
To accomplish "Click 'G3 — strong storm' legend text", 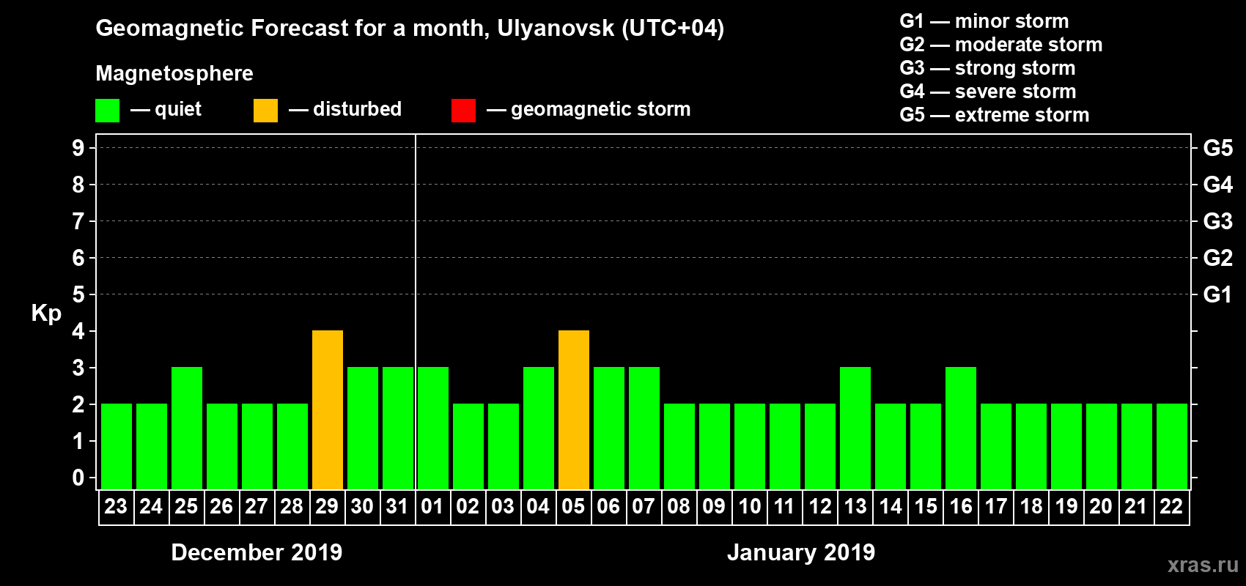I will click(x=987, y=68).
